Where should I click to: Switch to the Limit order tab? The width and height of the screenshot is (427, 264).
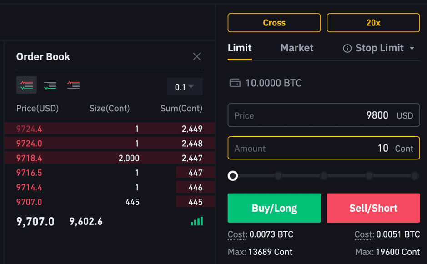[x=240, y=48]
